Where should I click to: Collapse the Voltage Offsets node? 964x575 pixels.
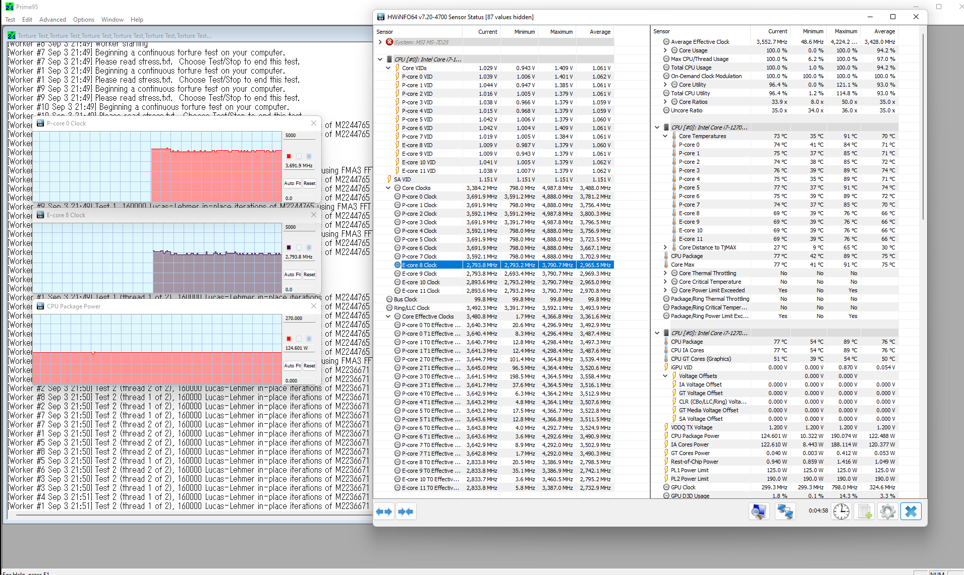pos(665,376)
